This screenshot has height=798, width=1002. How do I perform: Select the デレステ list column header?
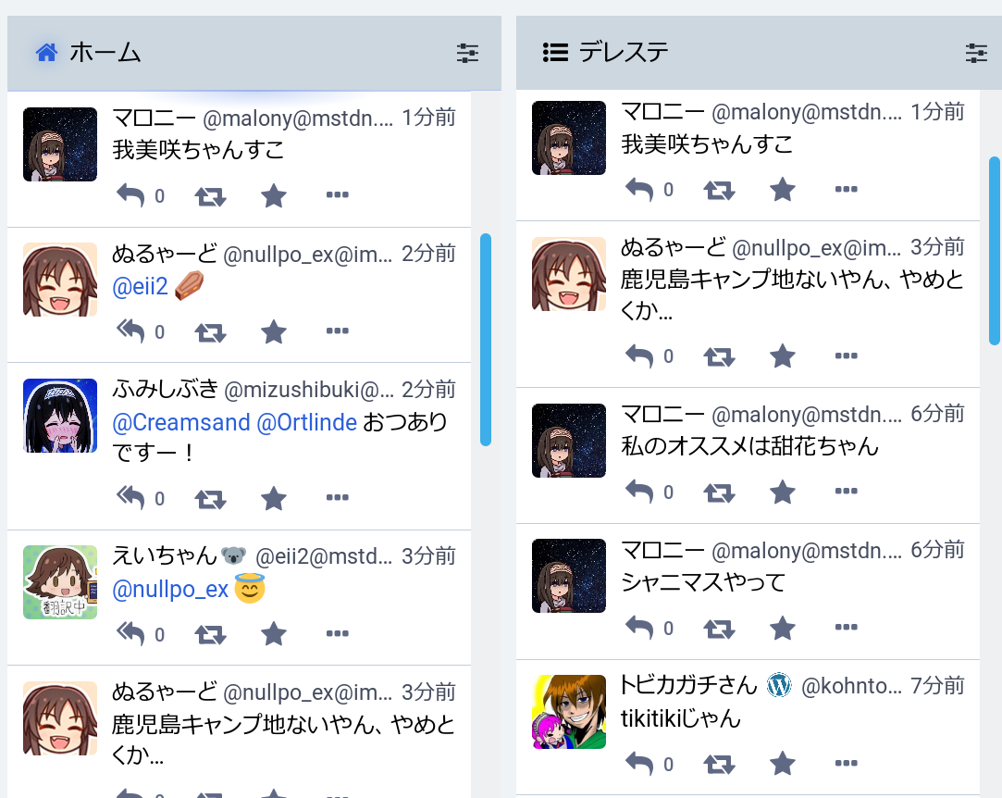(760, 53)
